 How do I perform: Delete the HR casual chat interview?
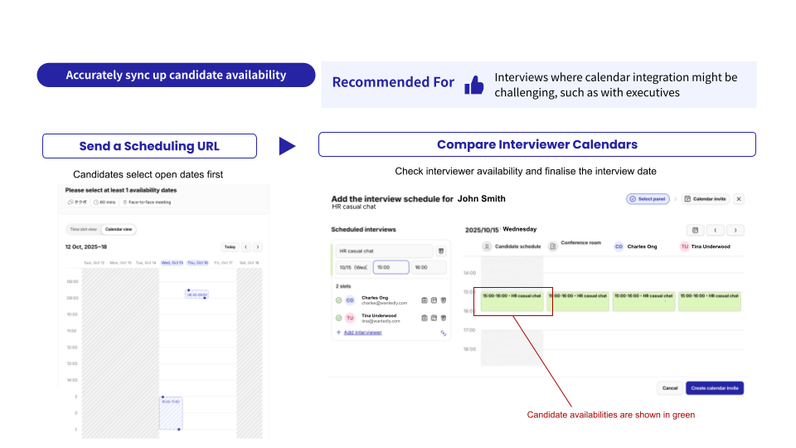pyautogui.click(x=441, y=251)
